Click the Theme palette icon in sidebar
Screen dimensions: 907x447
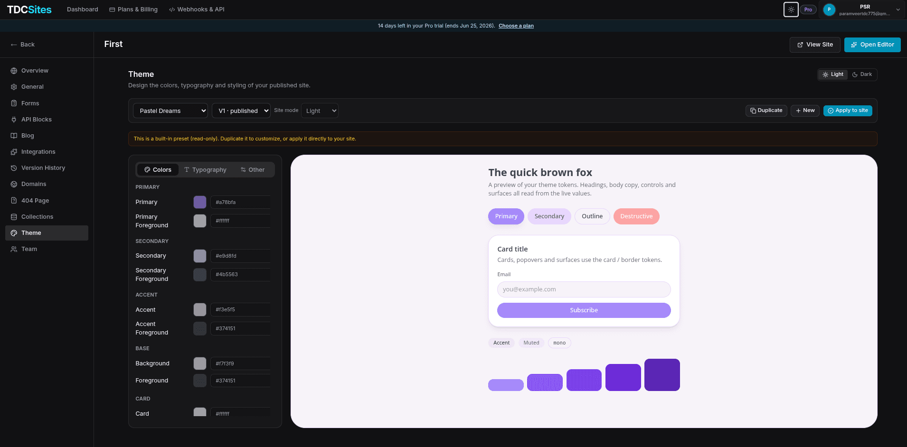click(14, 233)
